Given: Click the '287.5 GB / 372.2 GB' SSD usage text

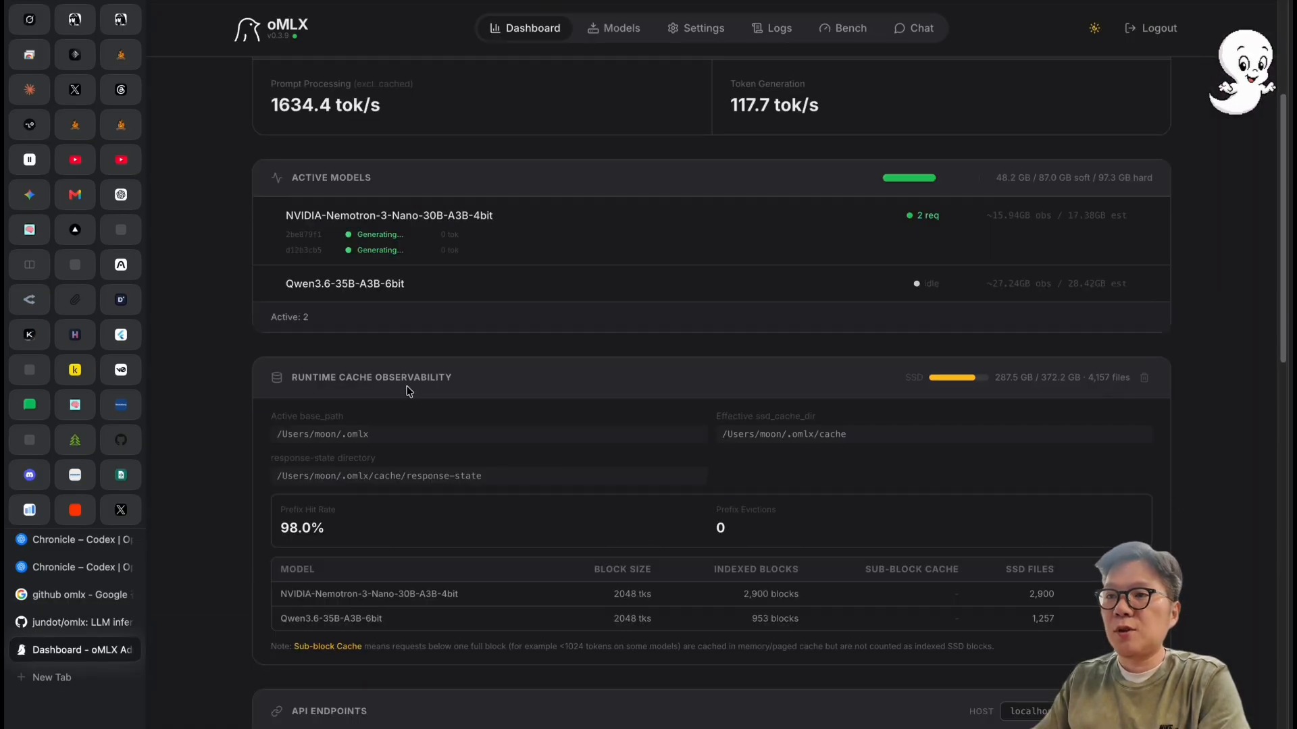Looking at the screenshot, I should (1038, 377).
